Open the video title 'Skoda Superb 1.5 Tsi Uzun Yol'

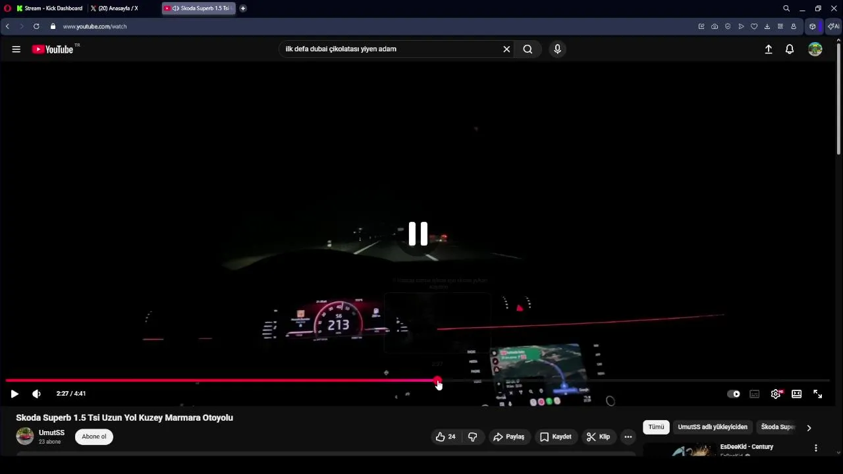[x=124, y=417]
